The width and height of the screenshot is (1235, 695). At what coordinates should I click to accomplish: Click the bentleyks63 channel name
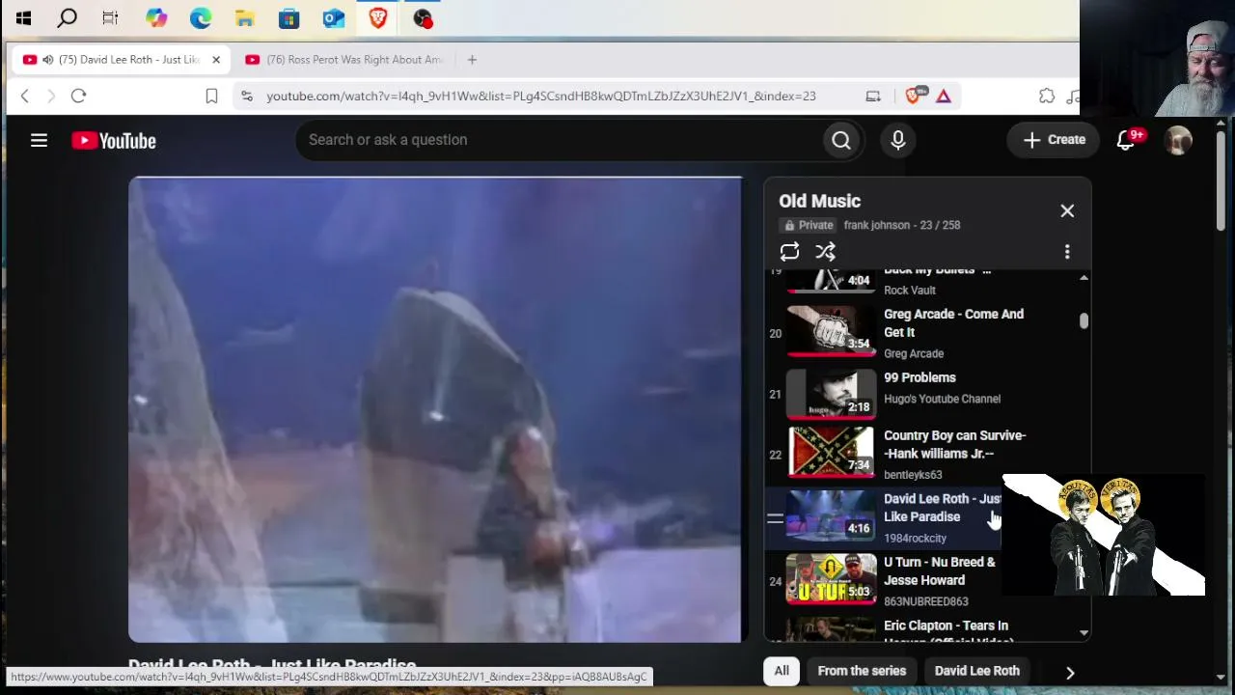(913, 475)
